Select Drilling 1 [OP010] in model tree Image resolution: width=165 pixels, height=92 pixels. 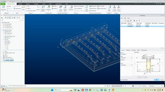point(9,59)
